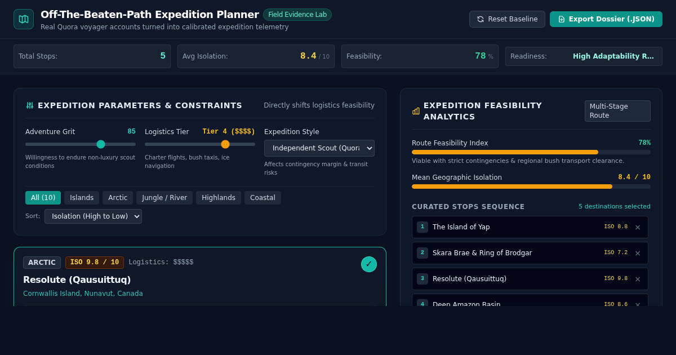Open the Expedition Style dropdown
Image resolution: width=676 pixels, height=355 pixels.
coord(319,148)
